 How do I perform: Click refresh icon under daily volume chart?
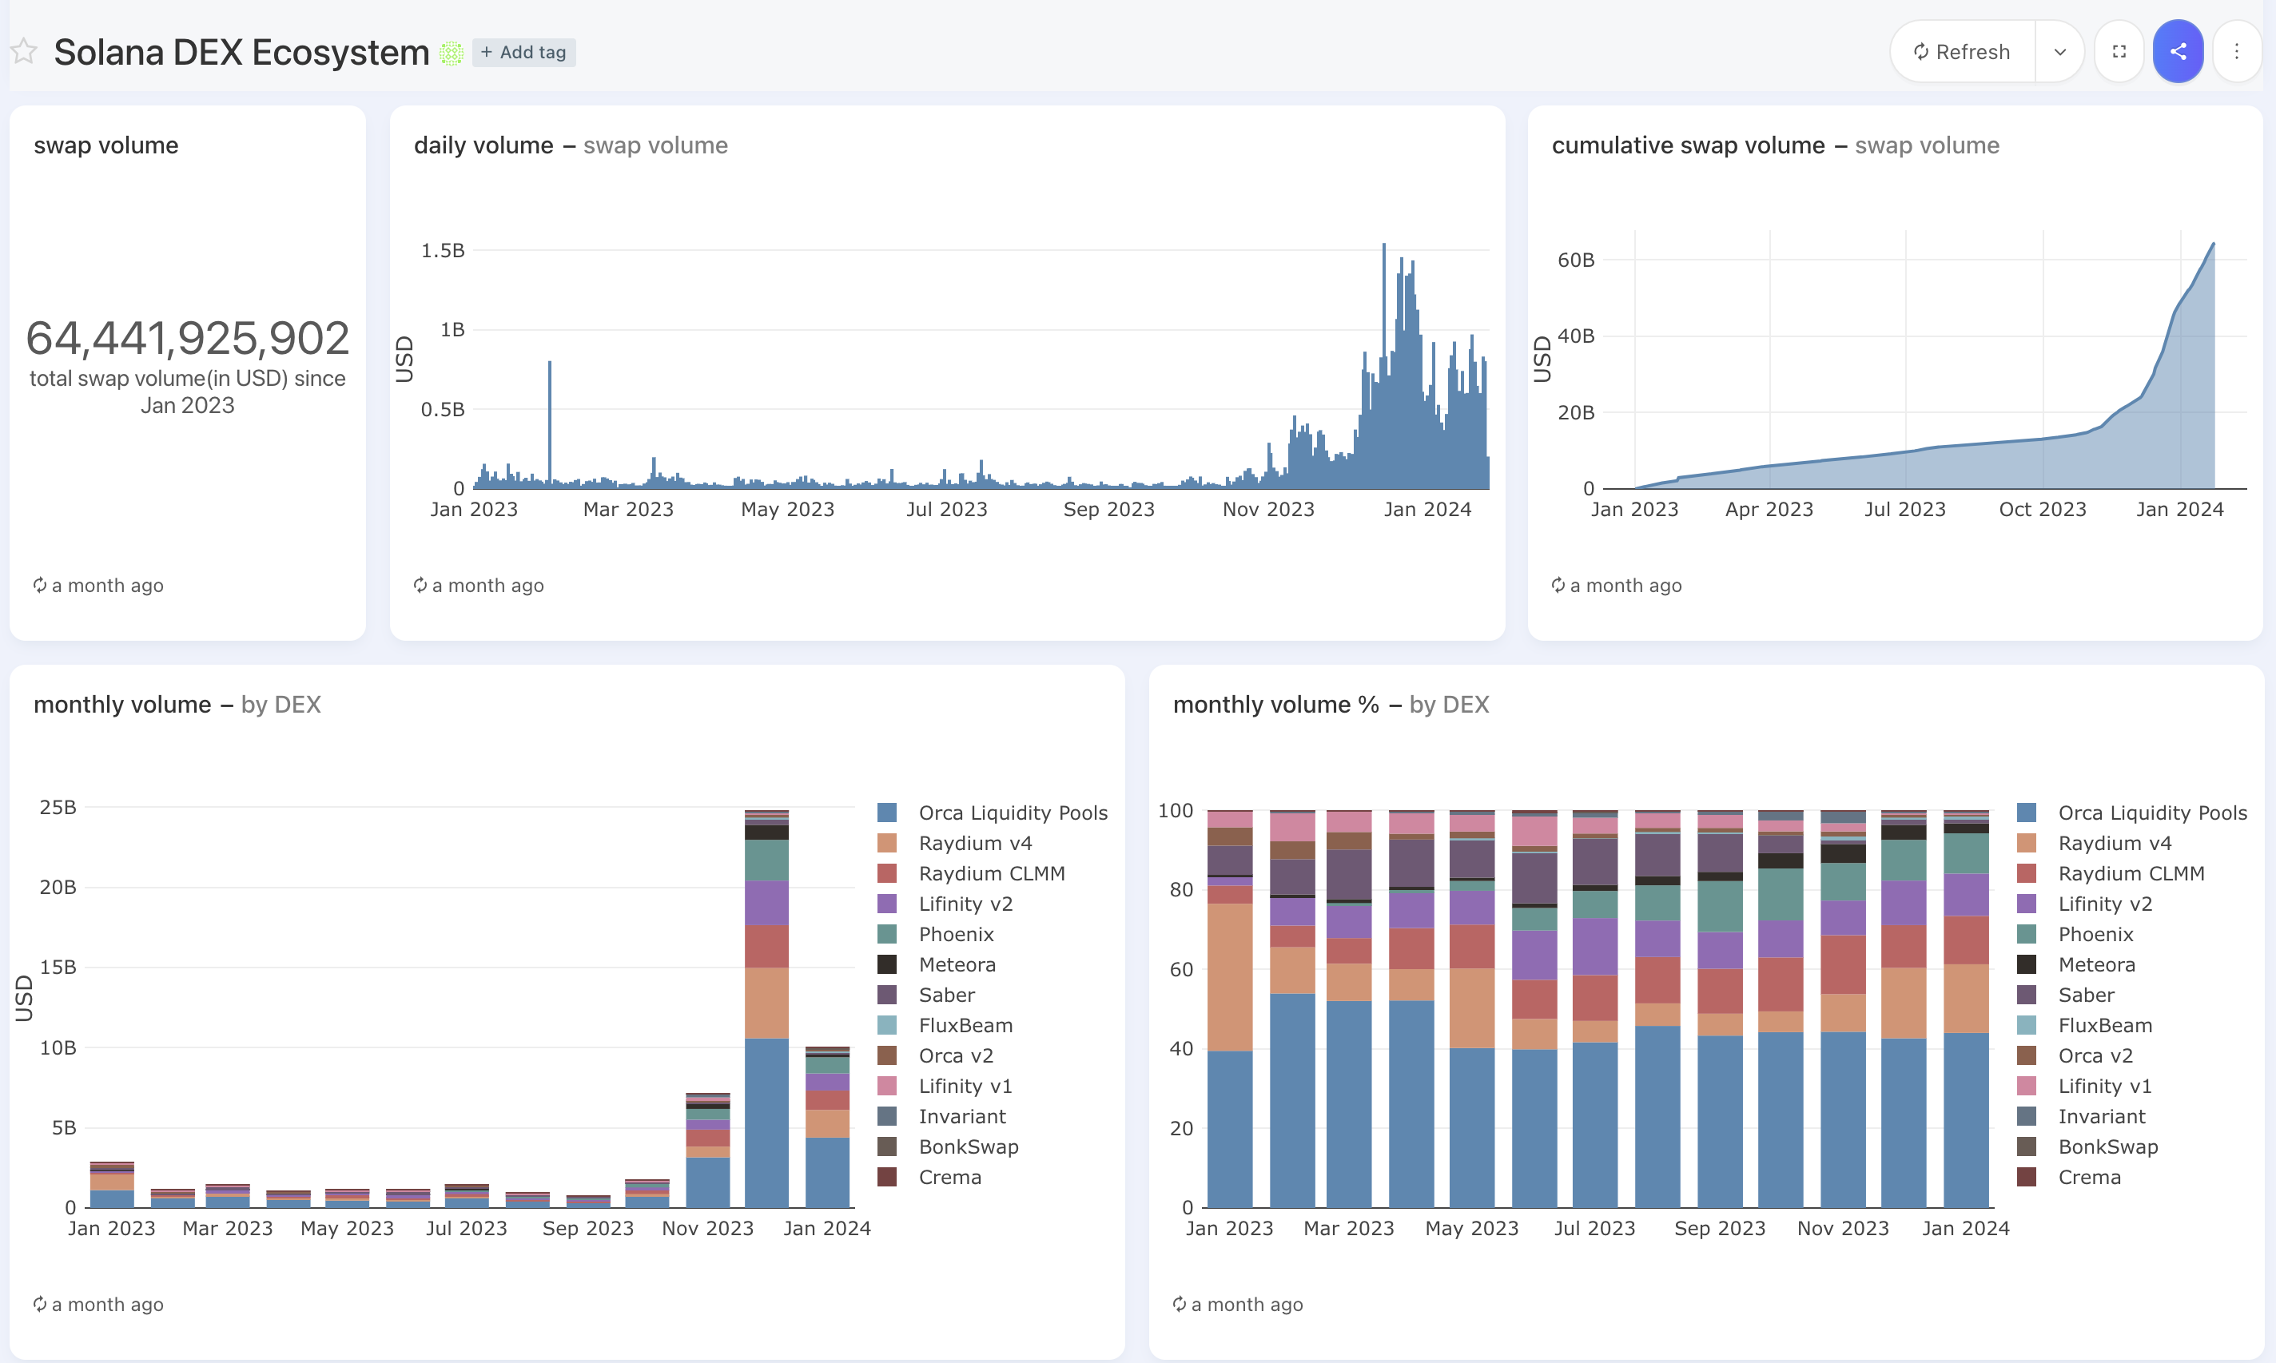coord(420,585)
